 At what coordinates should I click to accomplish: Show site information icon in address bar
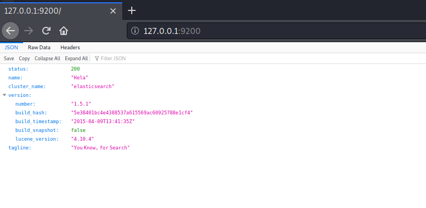tap(134, 31)
